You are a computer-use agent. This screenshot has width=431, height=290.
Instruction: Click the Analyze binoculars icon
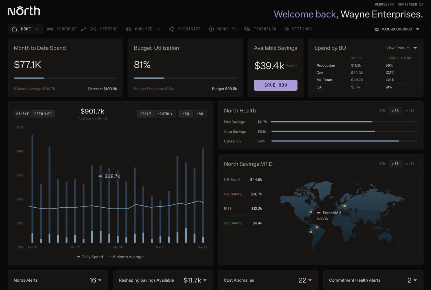click(128, 29)
